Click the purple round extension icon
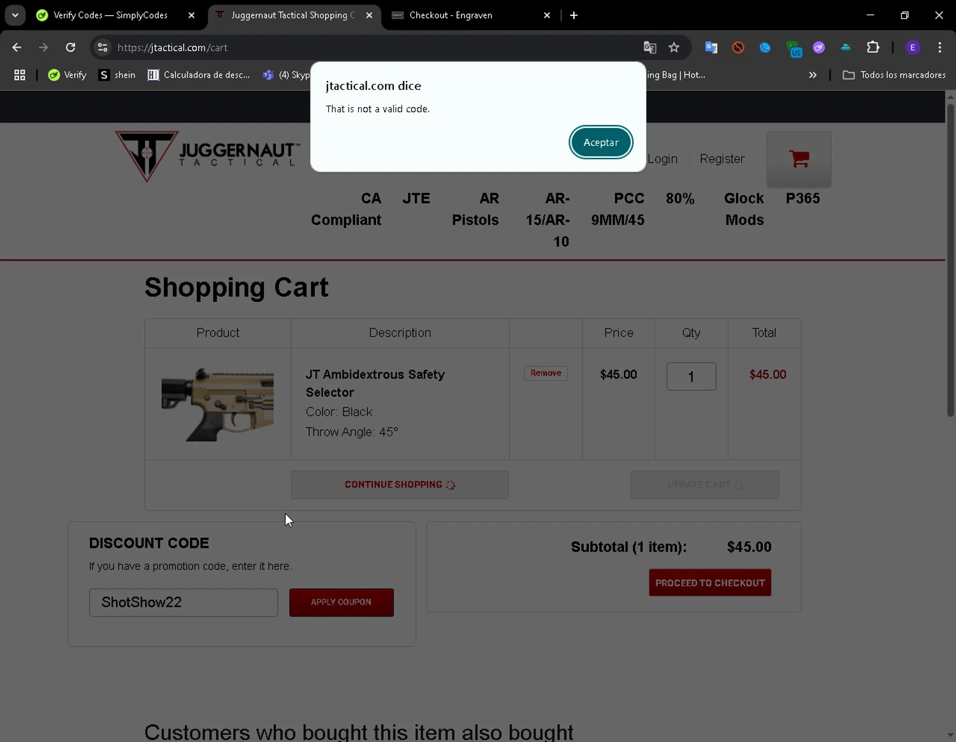956x742 pixels. point(819,47)
